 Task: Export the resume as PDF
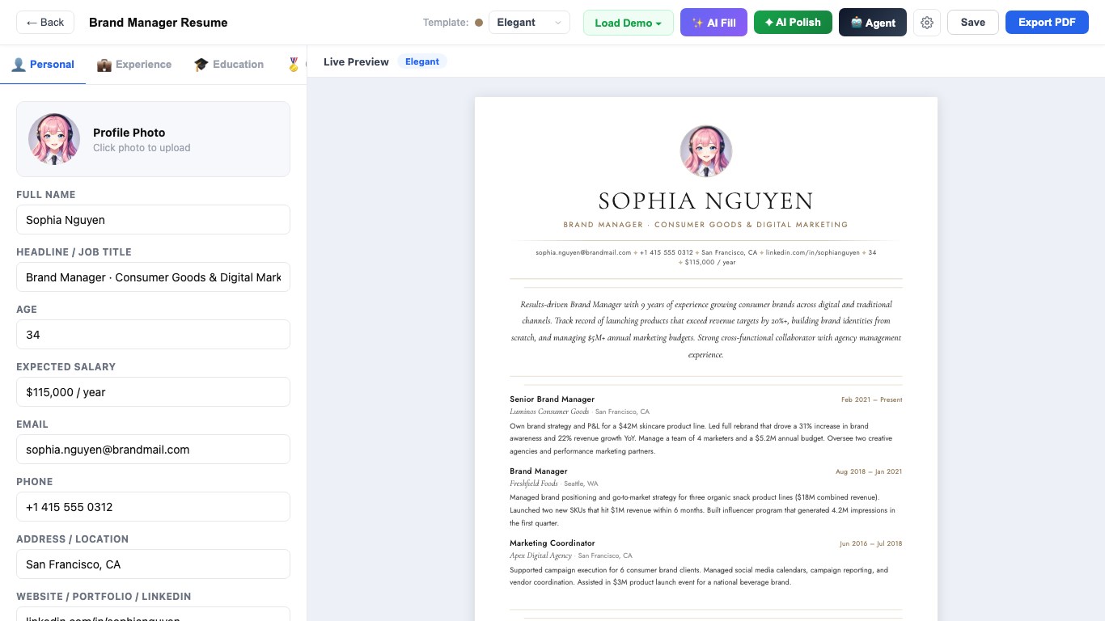click(x=1047, y=23)
